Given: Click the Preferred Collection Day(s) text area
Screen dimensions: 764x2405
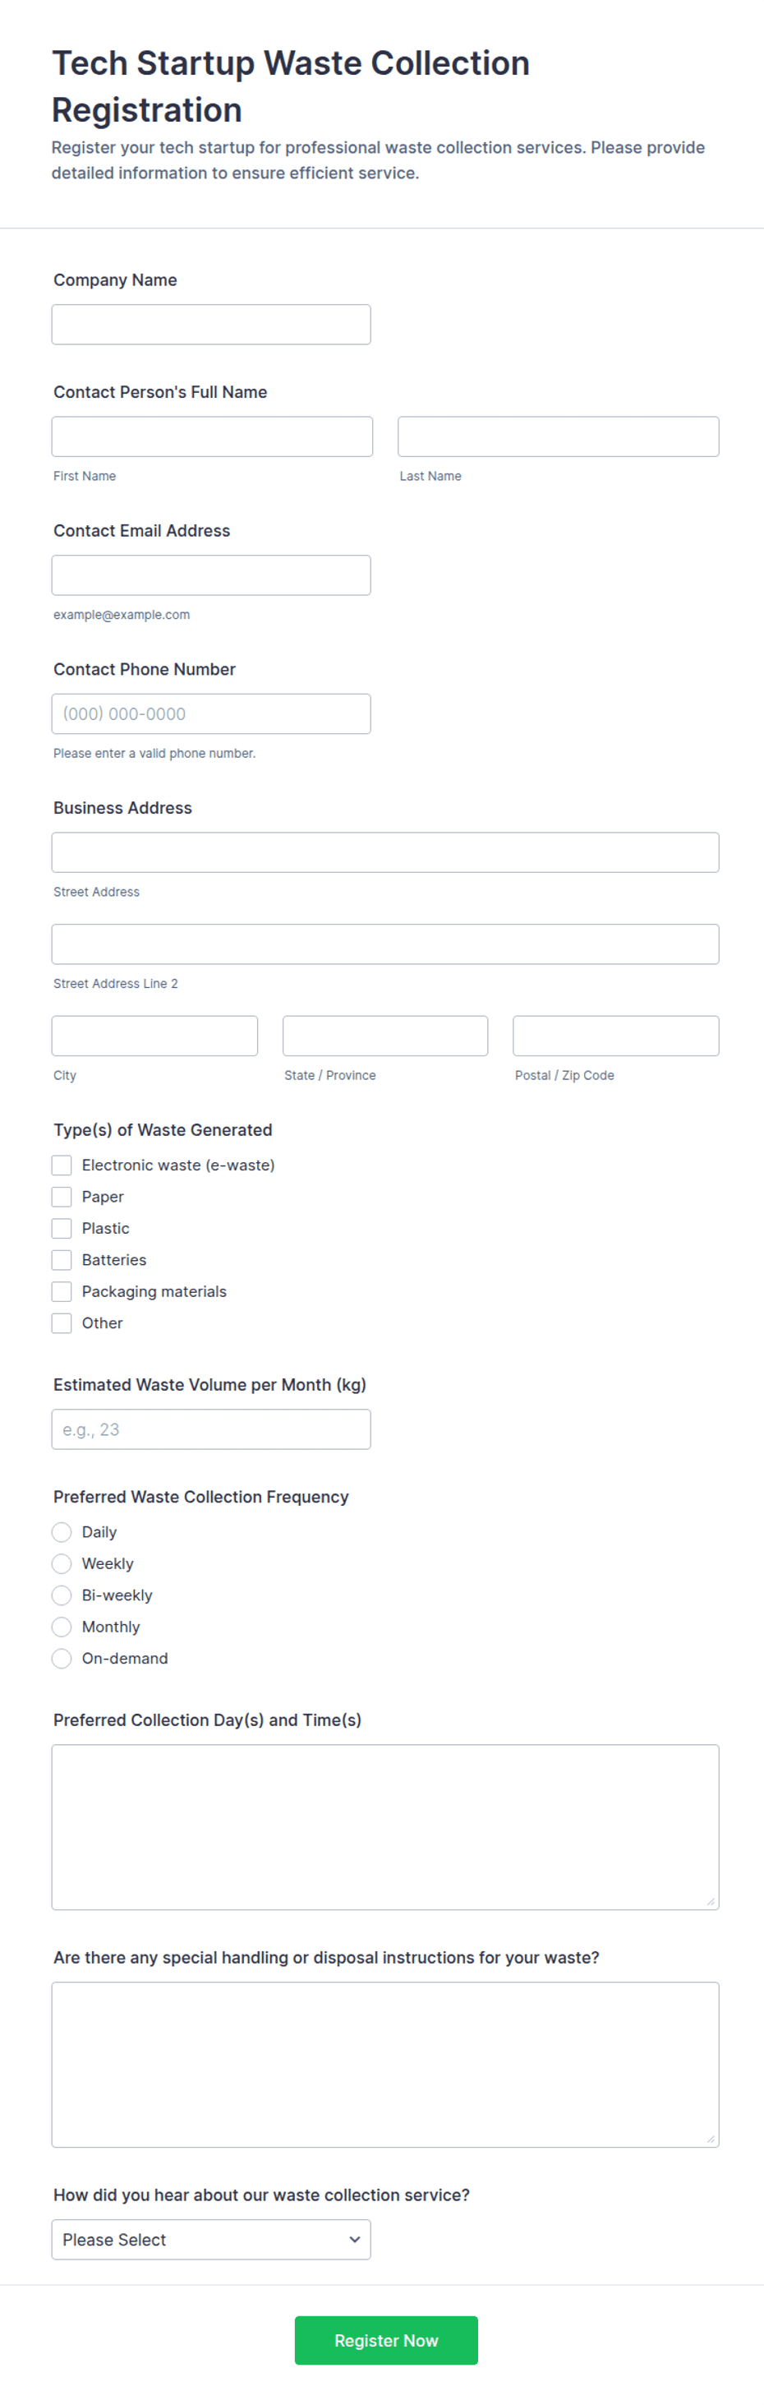Looking at the screenshot, I should pyautogui.click(x=385, y=1827).
